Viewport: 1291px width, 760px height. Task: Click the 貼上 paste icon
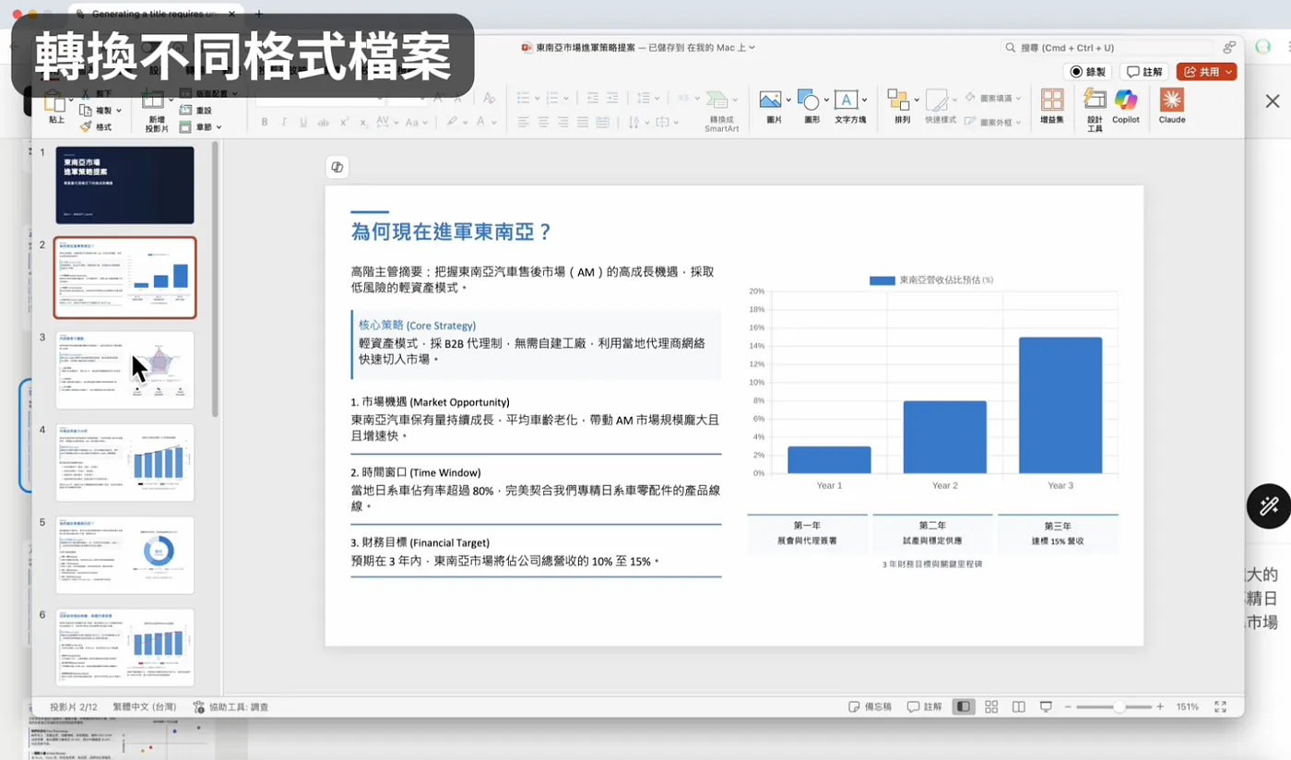[55, 100]
